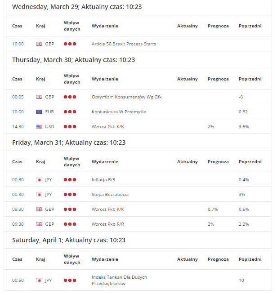Click Prognoza column header under Thursday

pos(218,79)
